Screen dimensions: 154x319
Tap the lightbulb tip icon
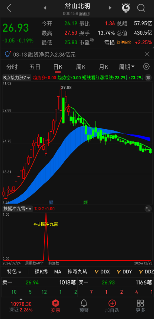click(7, 54)
